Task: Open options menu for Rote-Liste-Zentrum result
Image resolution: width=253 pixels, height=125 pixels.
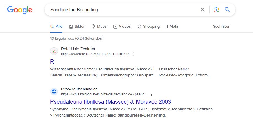Action: point(134,54)
